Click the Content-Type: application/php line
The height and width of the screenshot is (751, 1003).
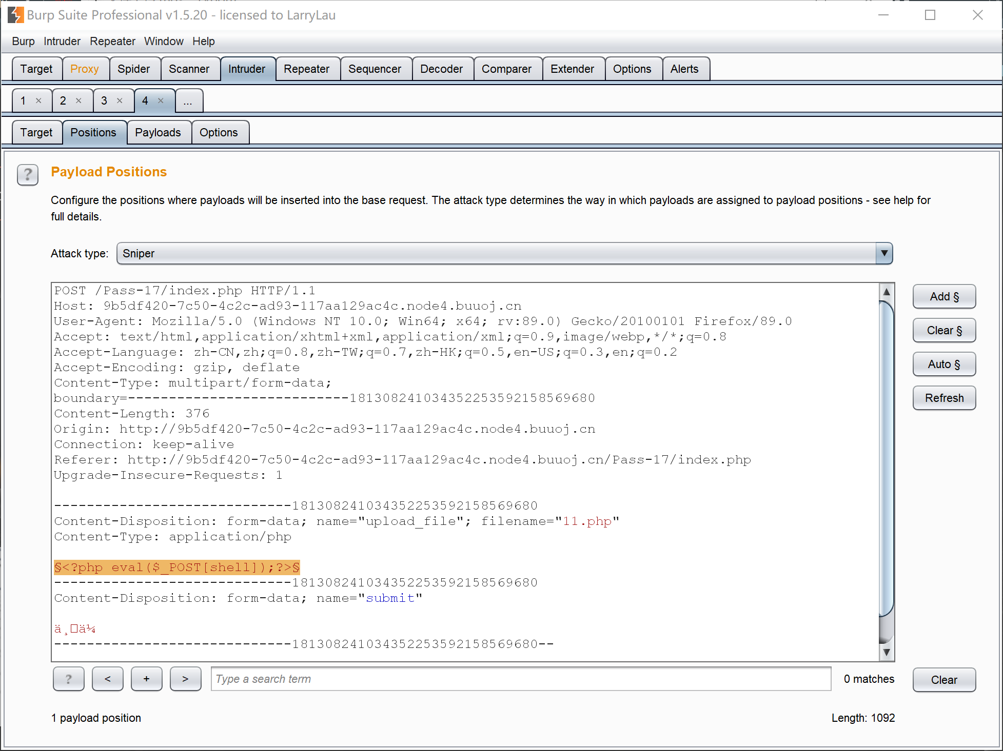coord(173,537)
